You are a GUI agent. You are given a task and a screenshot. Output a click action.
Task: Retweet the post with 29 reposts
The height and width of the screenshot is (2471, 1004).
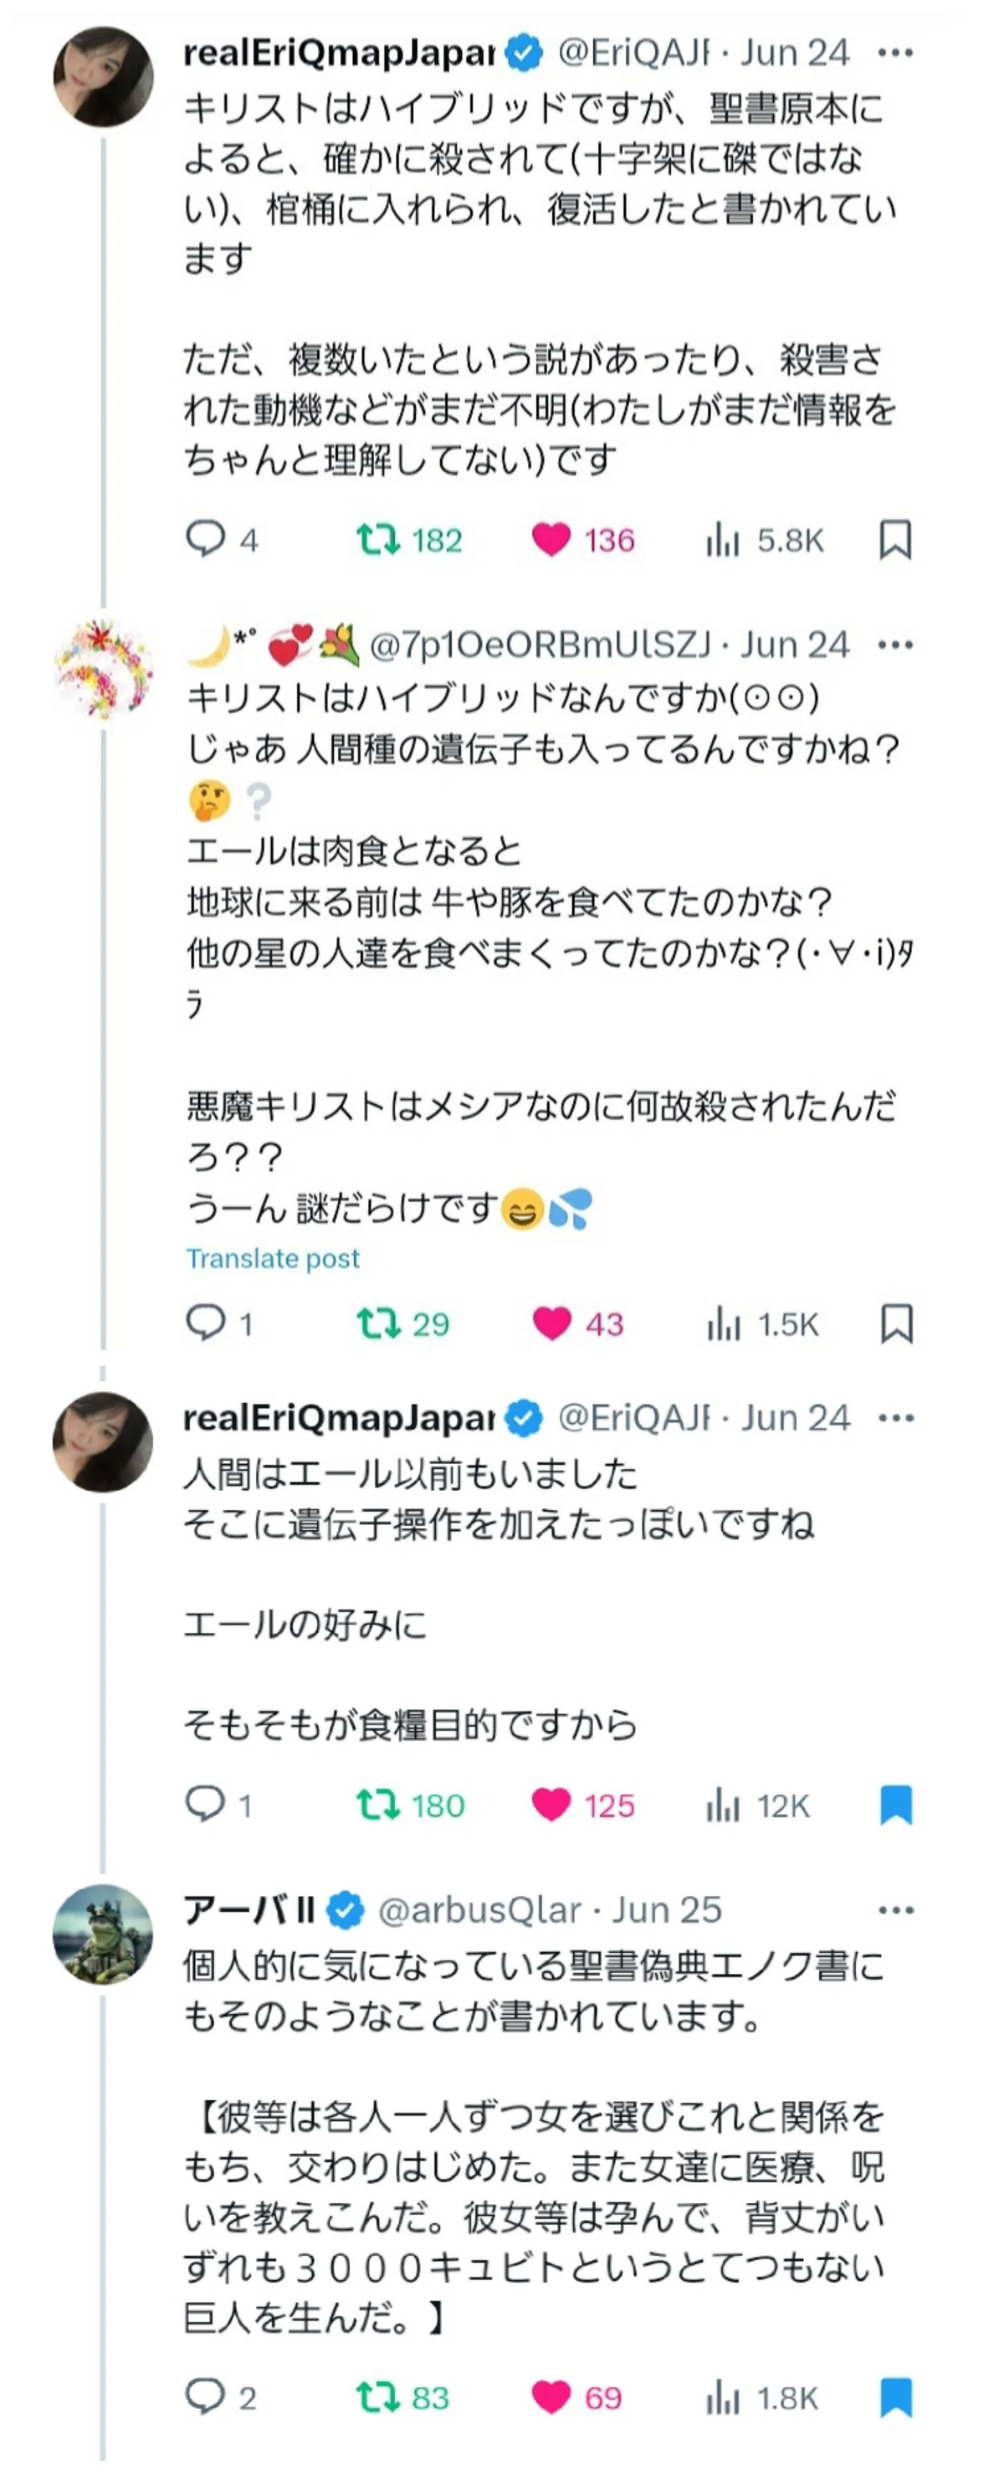click(378, 1323)
